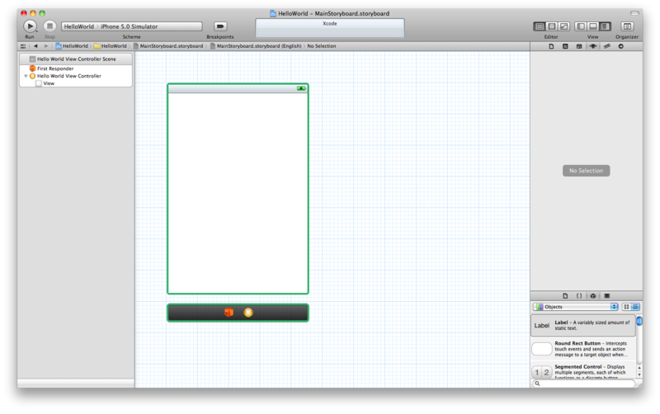Select View item in document outline

49,84
